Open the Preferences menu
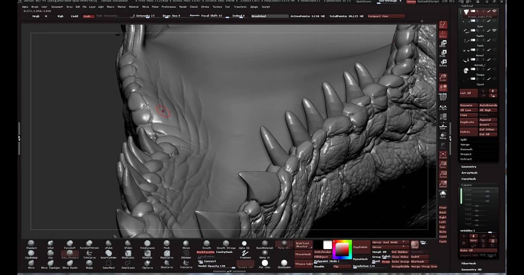This screenshot has height=275, width=524. 169,7
